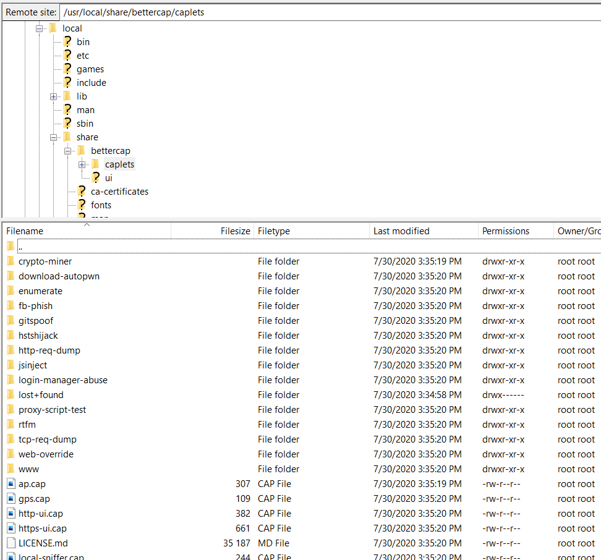This screenshot has height=560, width=601.
Task: Collapse the bettercap folder node
Action: pyautogui.click(x=68, y=151)
